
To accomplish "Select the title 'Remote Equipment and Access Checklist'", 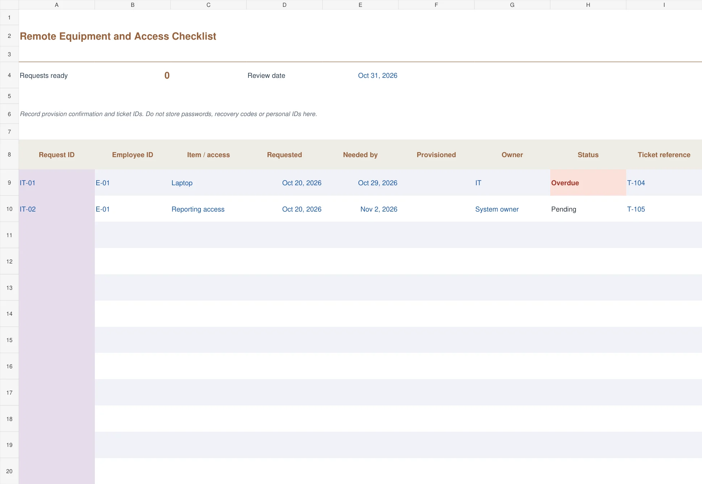I will pyautogui.click(x=118, y=36).
